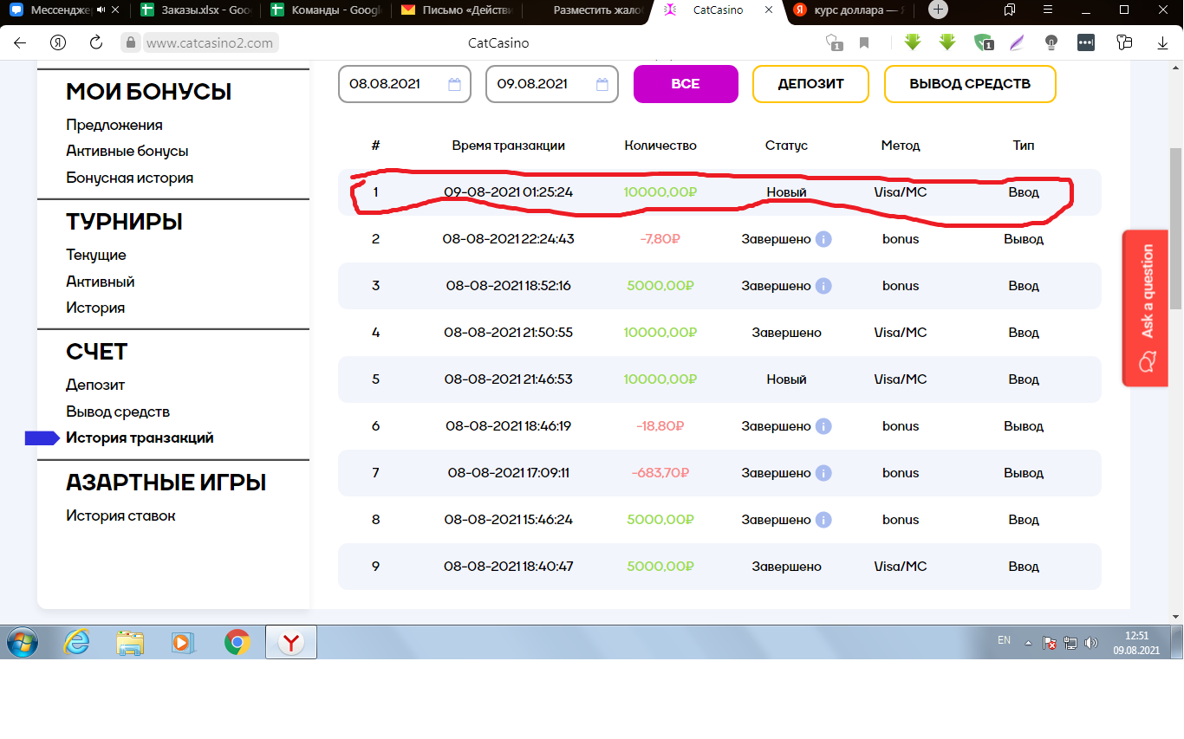Filter transactions by ВЫВОД СРЕДСТВ

click(970, 84)
